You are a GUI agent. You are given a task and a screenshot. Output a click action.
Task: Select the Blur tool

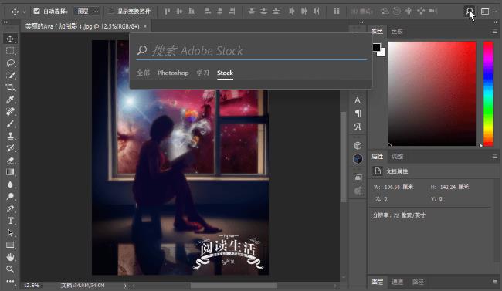coord(10,184)
